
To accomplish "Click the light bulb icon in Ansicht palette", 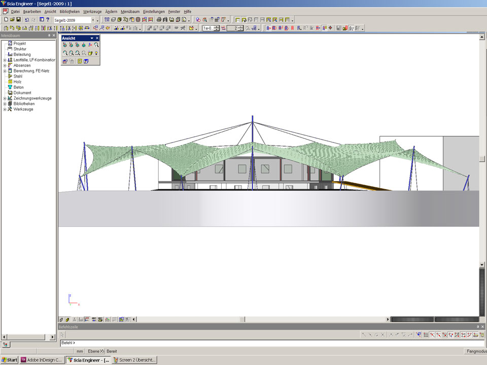I will pos(96,53).
